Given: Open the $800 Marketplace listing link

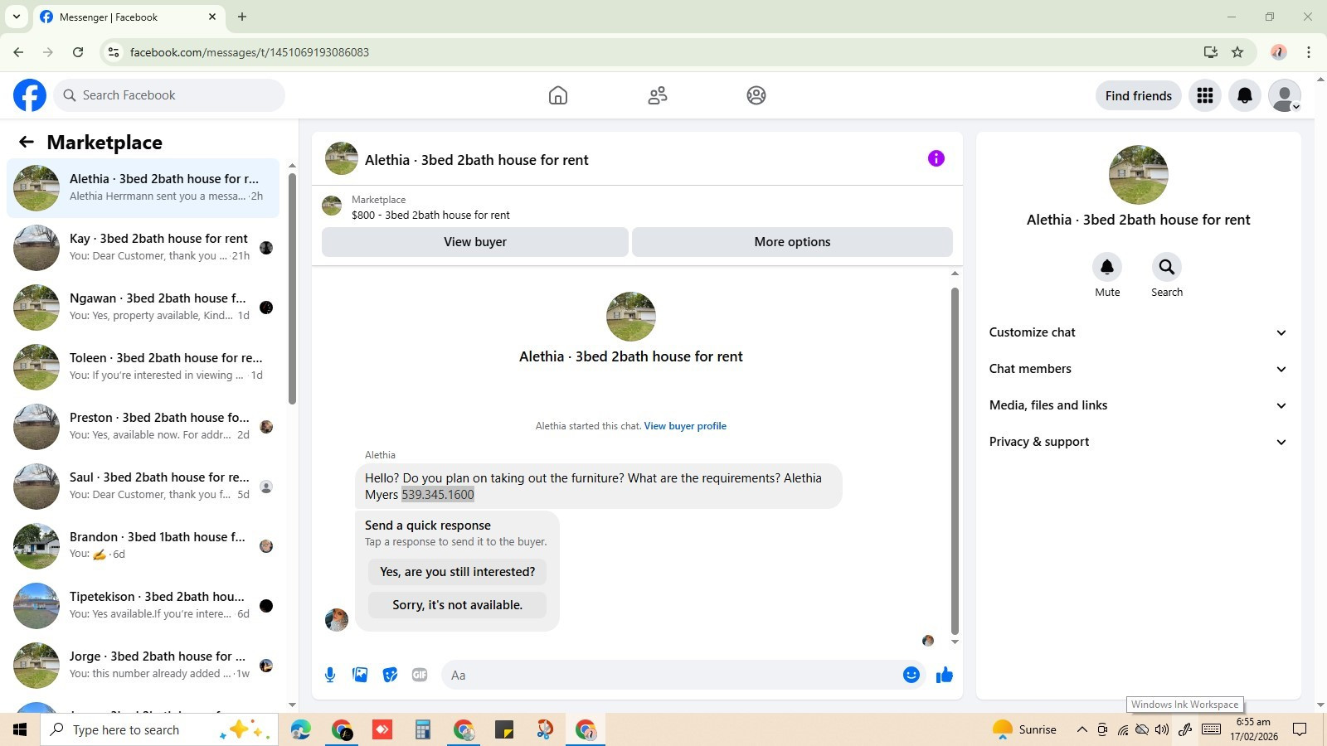Looking at the screenshot, I should pyautogui.click(x=430, y=215).
